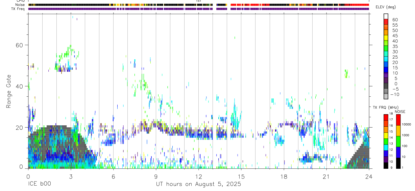Click the 'ELEV (deg)' legend title
This screenshot has width=415, height=191.
tap(386, 7)
